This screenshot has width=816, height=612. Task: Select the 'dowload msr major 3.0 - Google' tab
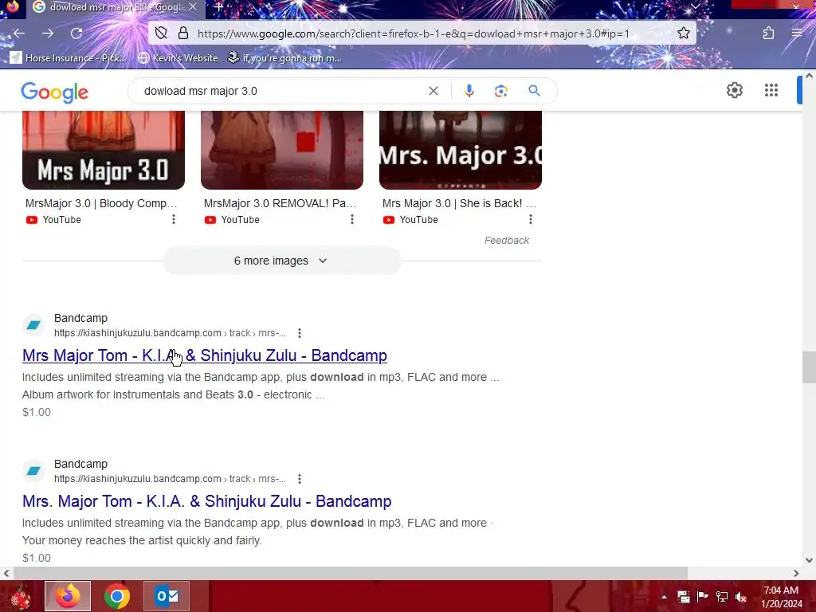[x=115, y=7]
